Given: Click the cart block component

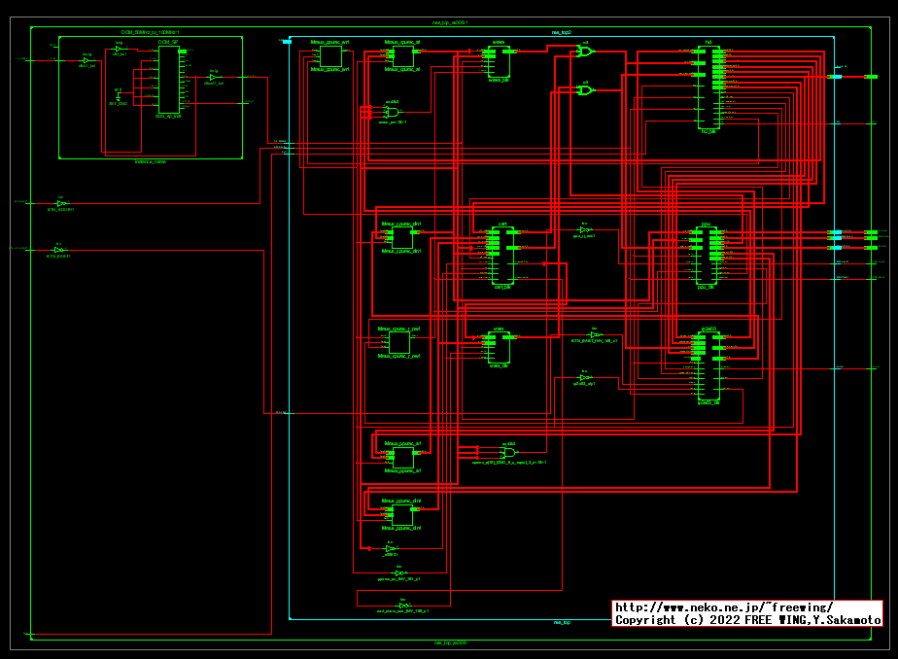Looking at the screenshot, I should tap(501, 257).
